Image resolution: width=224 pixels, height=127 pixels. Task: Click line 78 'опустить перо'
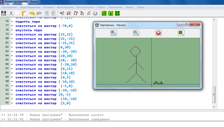[x=29, y=30]
